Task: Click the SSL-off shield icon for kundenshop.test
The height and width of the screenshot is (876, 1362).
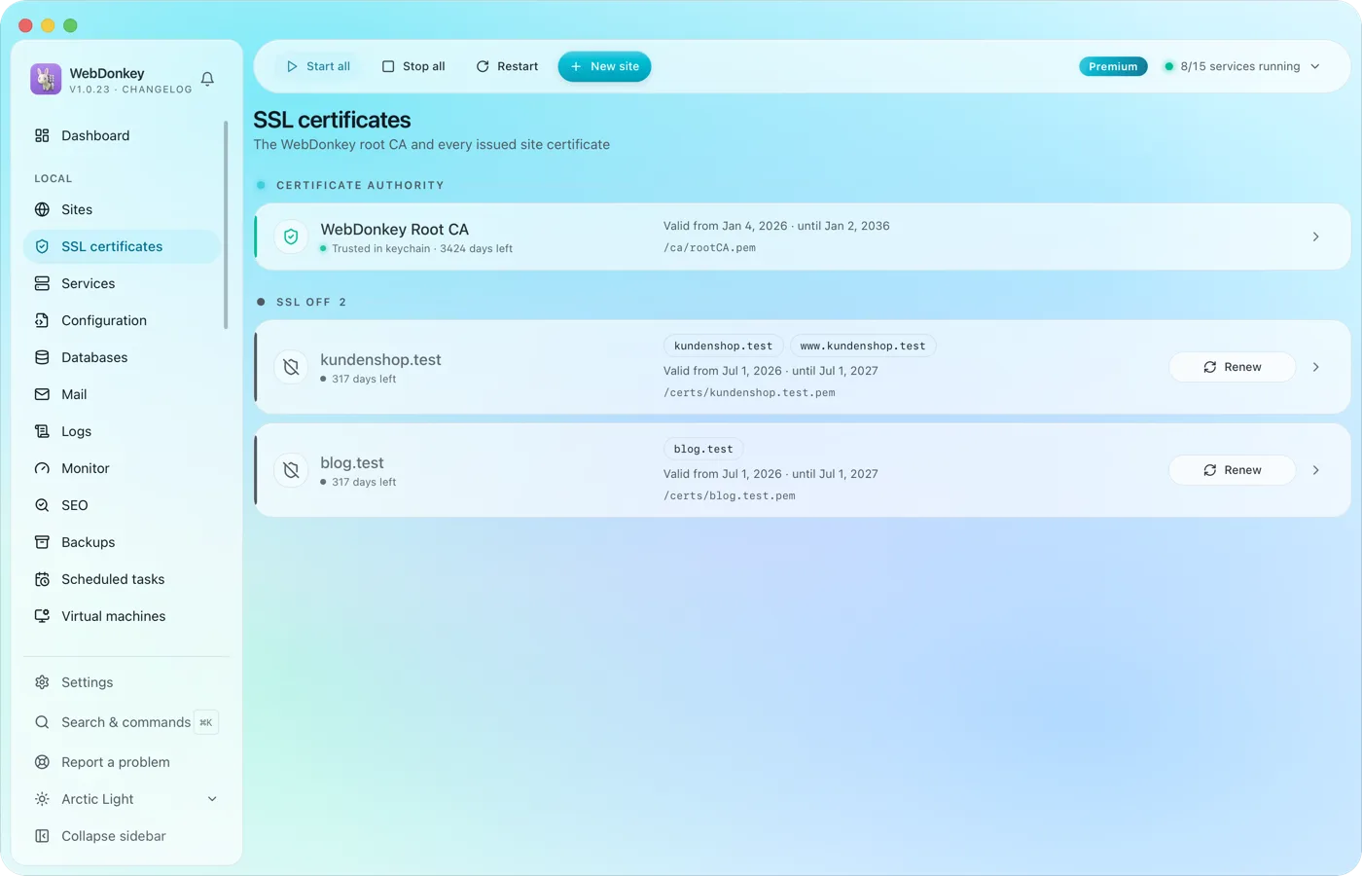Action: pos(291,367)
